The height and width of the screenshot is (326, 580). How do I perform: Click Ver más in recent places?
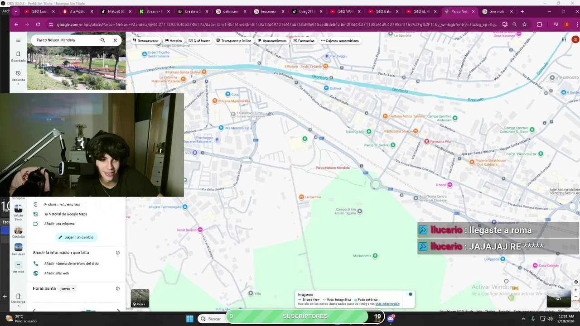[x=18, y=267]
